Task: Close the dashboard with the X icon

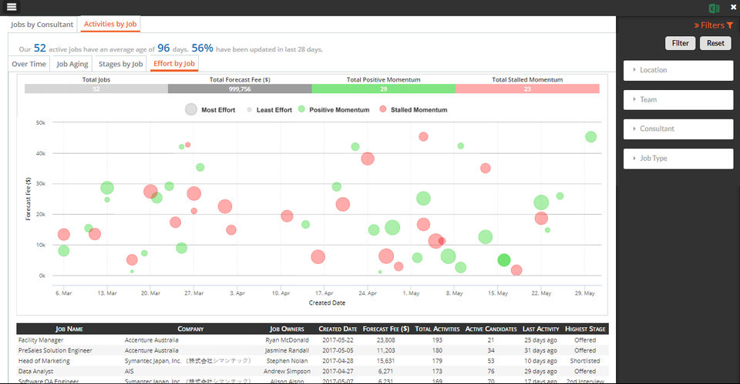Action: pos(733,7)
